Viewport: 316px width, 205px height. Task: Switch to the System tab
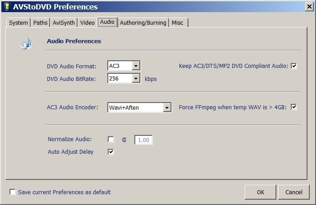point(18,22)
